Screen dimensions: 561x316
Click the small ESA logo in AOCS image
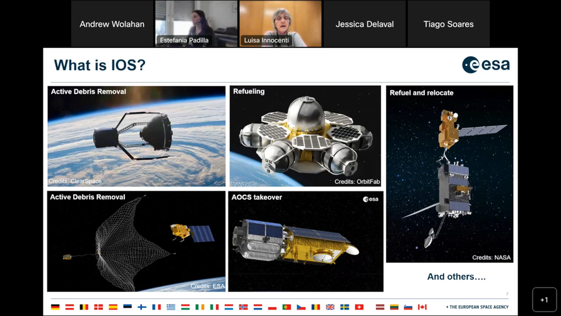coord(370,199)
